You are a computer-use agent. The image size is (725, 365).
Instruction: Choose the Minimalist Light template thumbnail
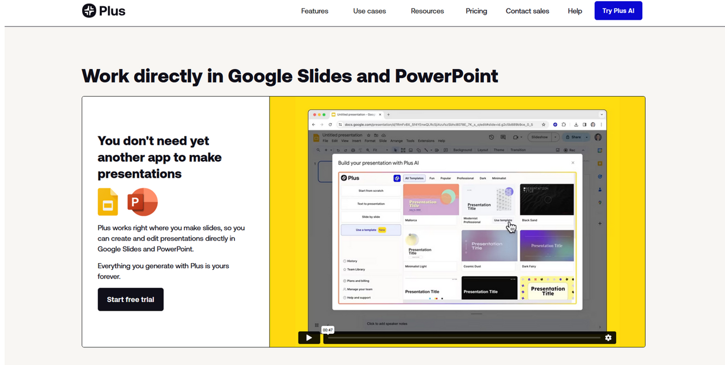coord(431,246)
